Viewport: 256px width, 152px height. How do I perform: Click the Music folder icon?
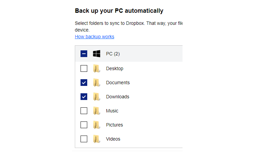click(97, 111)
